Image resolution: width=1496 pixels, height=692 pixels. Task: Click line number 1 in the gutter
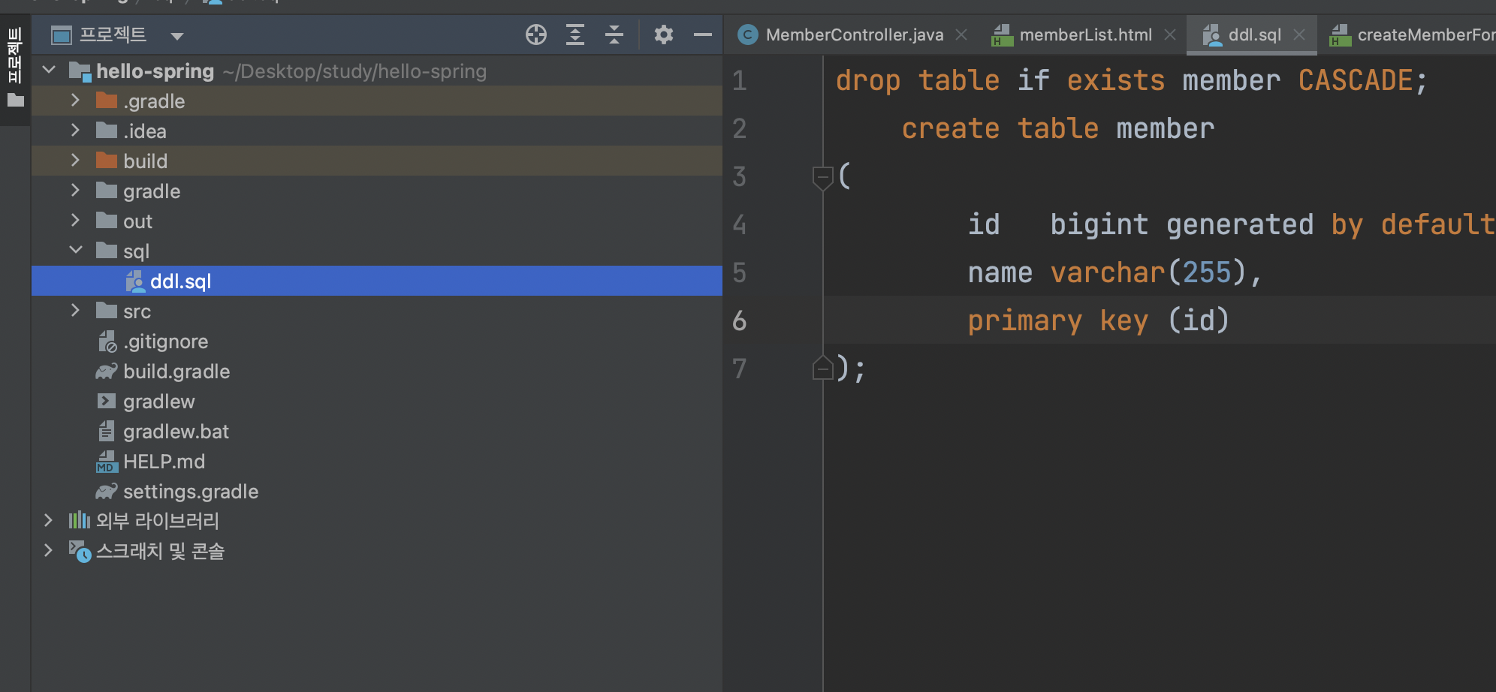pyautogui.click(x=740, y=80)
